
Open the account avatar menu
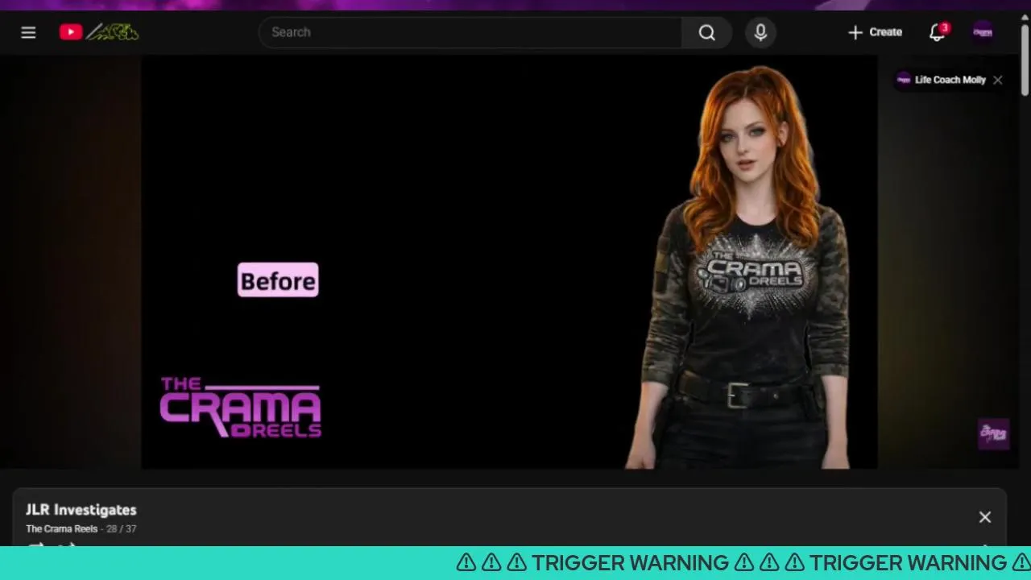click(983, 32)
